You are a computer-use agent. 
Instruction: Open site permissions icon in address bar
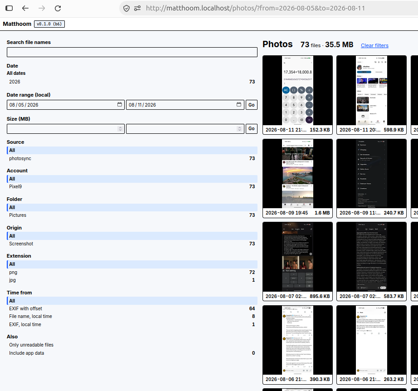pos(137,9)
